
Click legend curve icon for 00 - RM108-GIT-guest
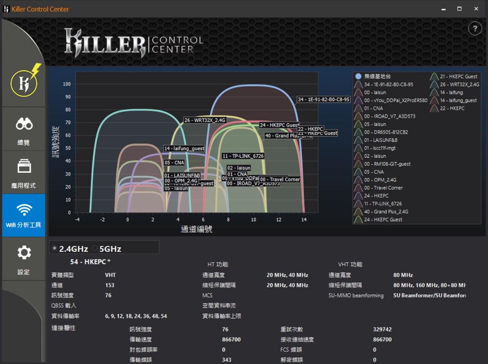359,164
